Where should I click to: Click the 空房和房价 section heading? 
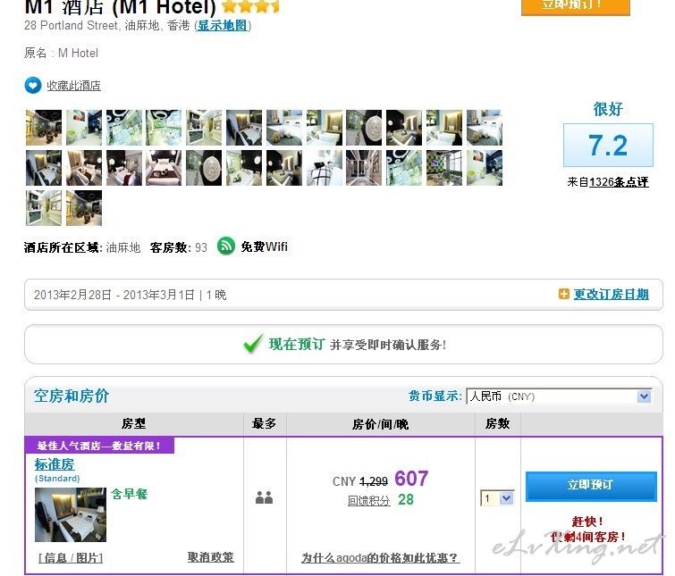(x=72, y=396)
